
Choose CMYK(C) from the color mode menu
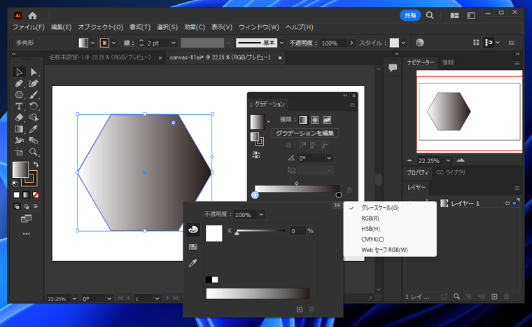tap(372, 239)
